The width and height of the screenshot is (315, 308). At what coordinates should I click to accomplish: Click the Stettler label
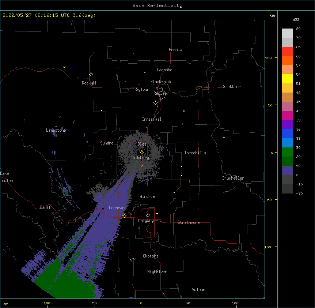click(x=232, y=87)
